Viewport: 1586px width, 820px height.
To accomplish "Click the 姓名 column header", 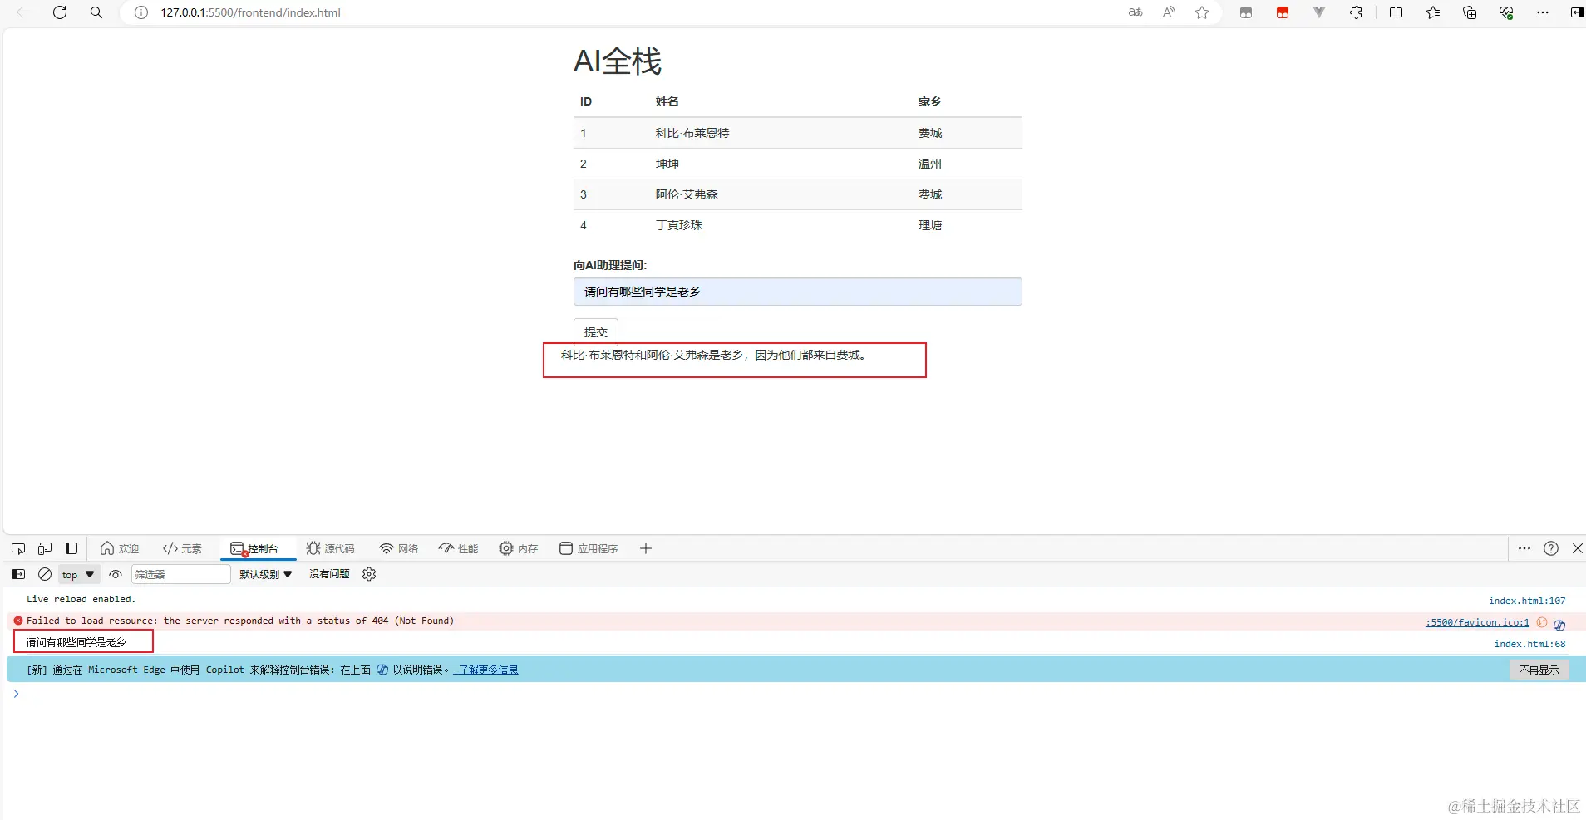I will click(x=667, y=101).
